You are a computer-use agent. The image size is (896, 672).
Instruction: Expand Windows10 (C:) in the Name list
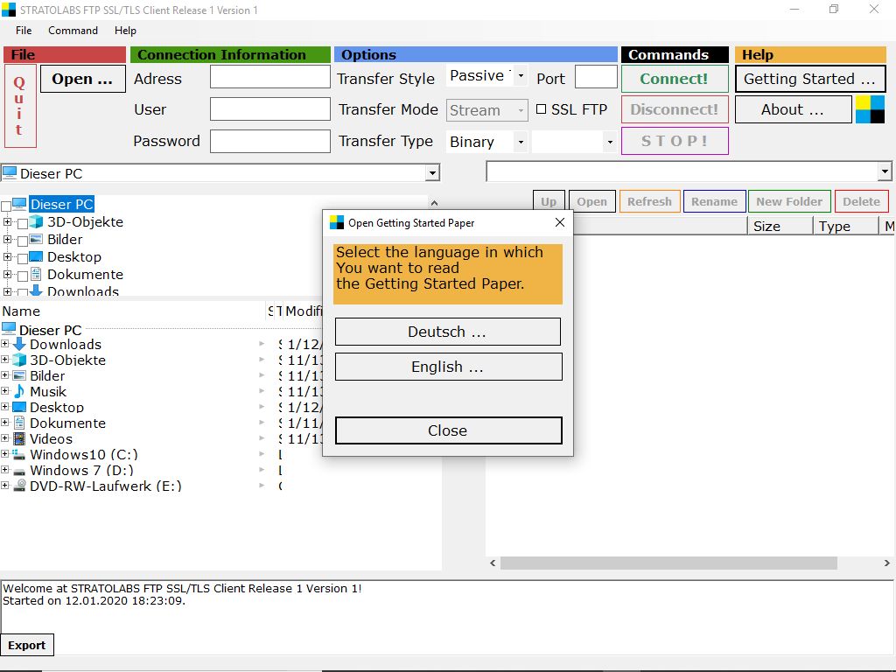pyautogui.click(x=4, y=454)
